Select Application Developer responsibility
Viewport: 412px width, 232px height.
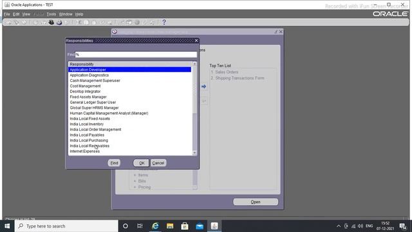[129, 70]
